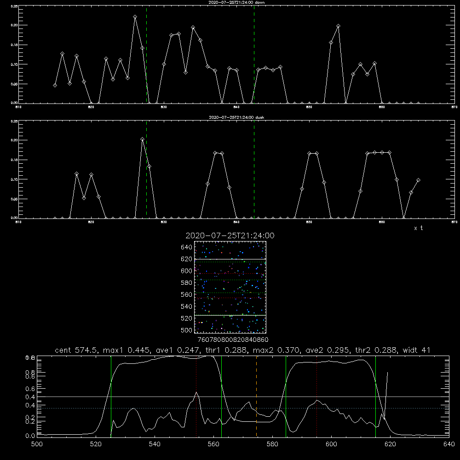Click the colored detector image thumbnail
The height and width of the screenshot is (460, 460).
click(x=230, y=287)
